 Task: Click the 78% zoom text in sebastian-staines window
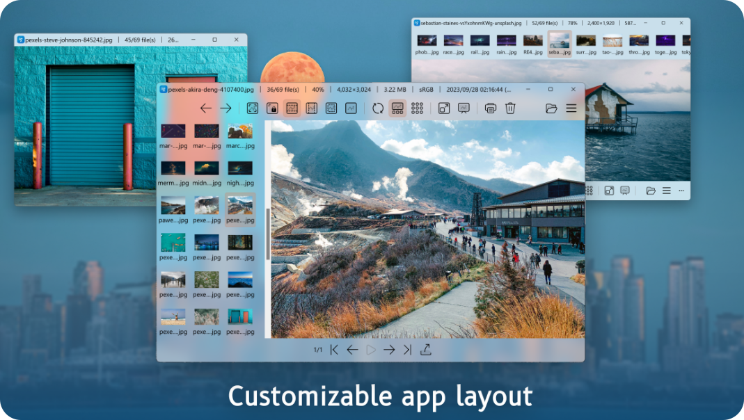(x=573, y=23)
